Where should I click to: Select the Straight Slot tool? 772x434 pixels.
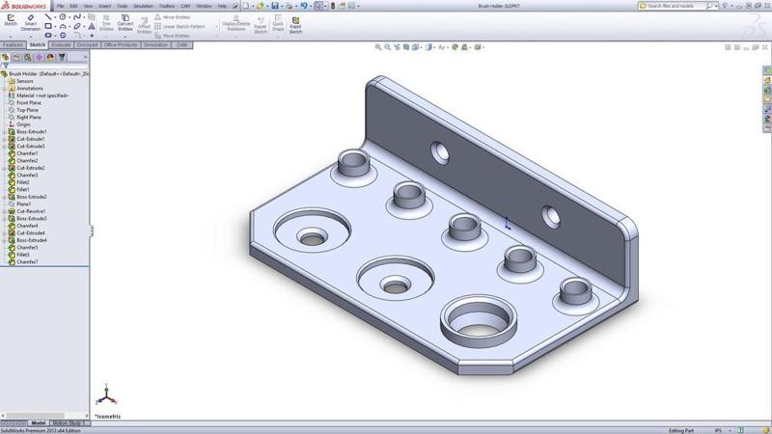(x=48, y=36)
